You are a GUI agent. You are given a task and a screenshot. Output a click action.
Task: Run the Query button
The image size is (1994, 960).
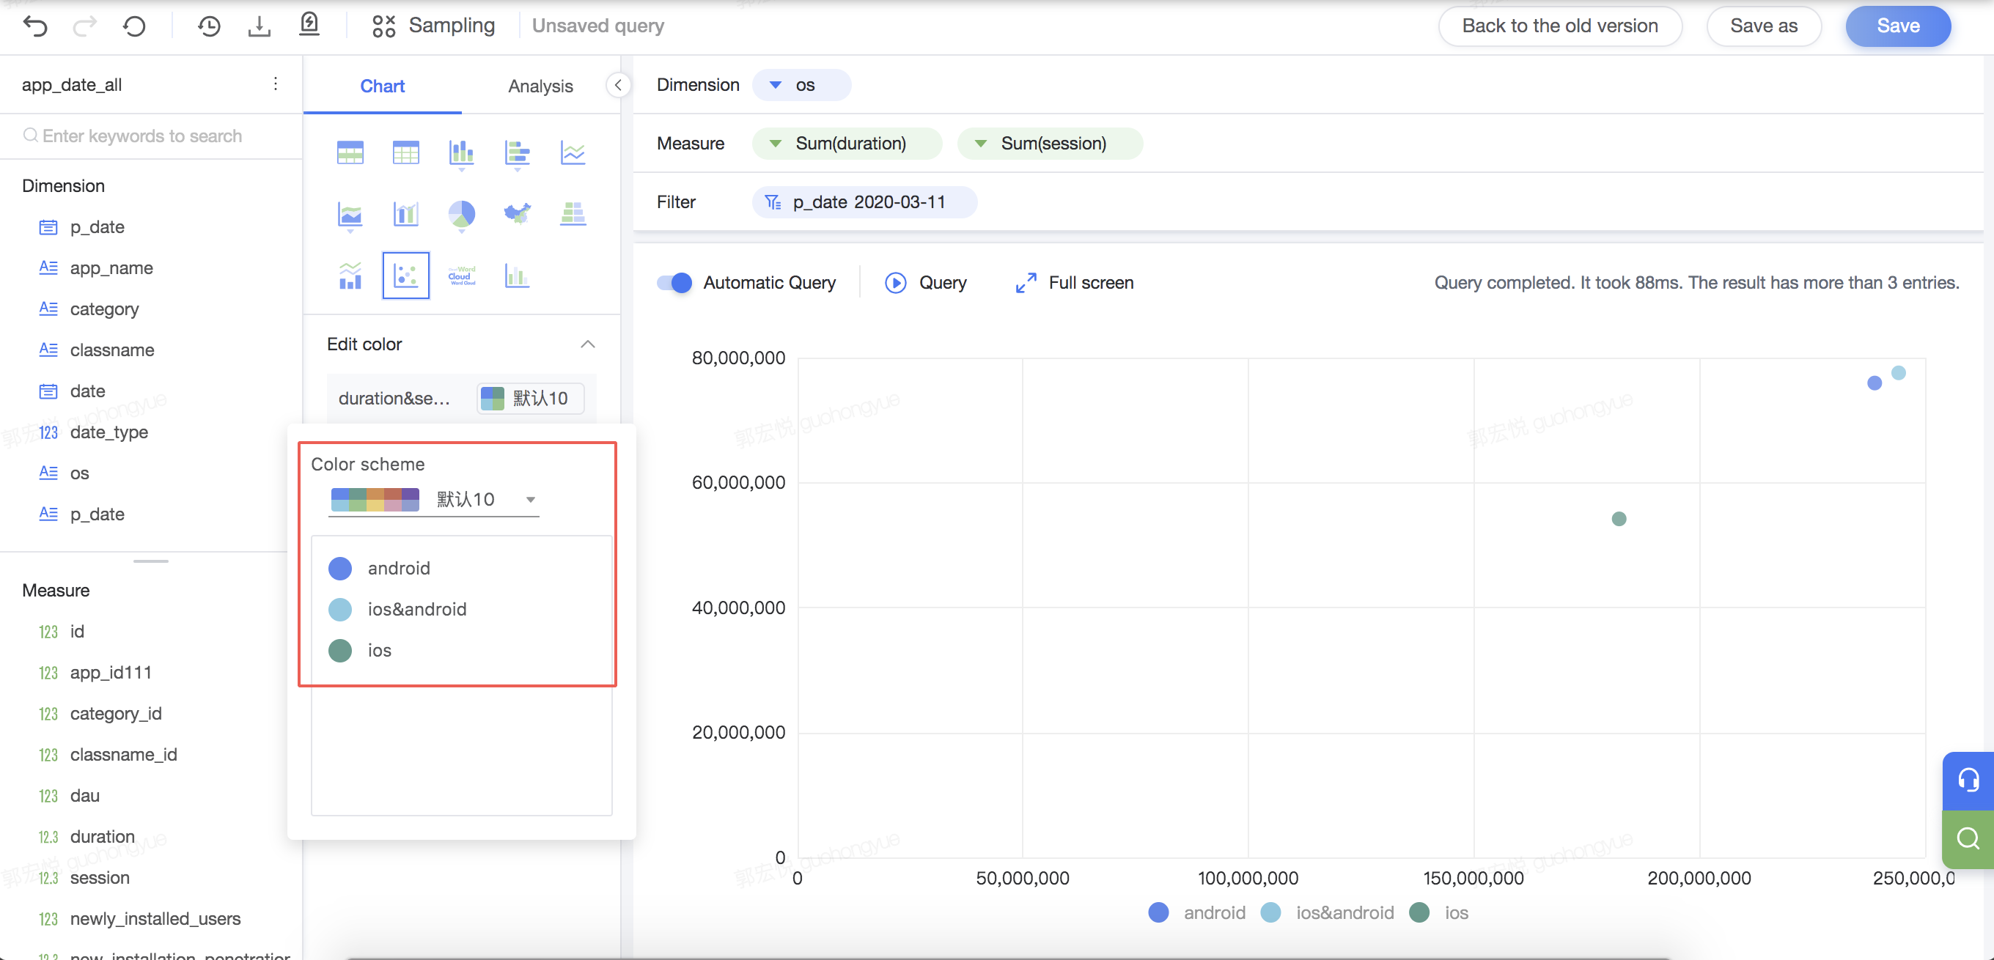(x=925, y=282)
